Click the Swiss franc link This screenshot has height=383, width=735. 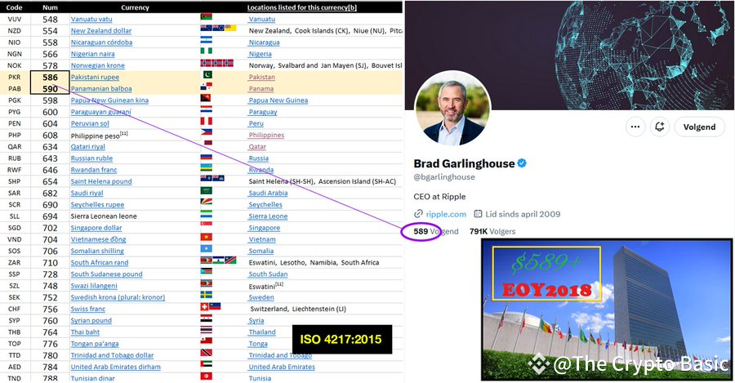click(x=87, y=309)
